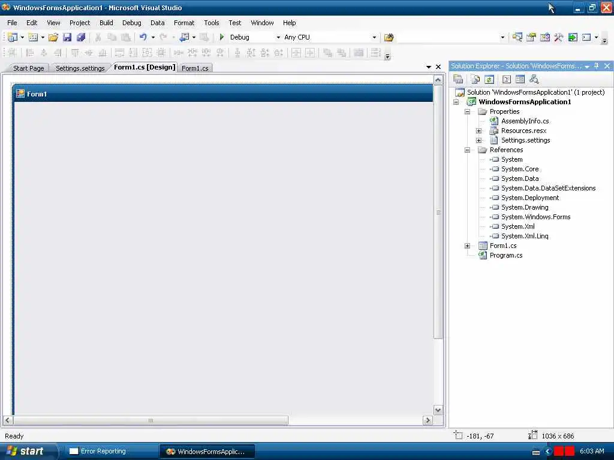Click Show All Files in Solution Explorer
Screen dimensions: 614x460
[475, 80]
